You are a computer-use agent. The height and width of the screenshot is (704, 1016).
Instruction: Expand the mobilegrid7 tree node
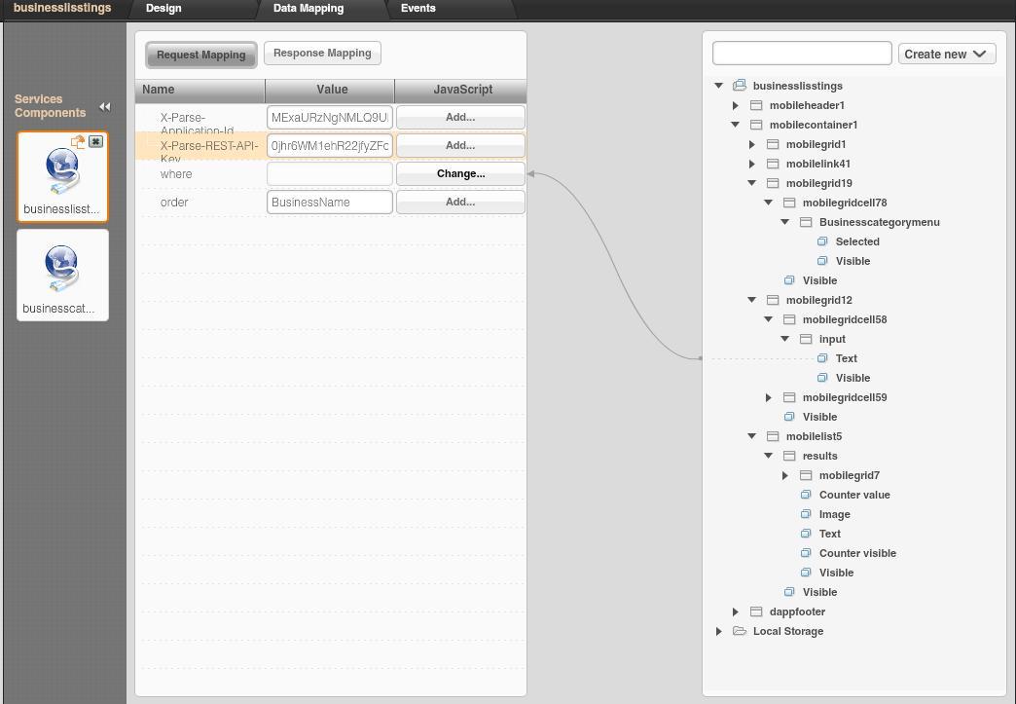pyautogui.click(x=785, y=475)
